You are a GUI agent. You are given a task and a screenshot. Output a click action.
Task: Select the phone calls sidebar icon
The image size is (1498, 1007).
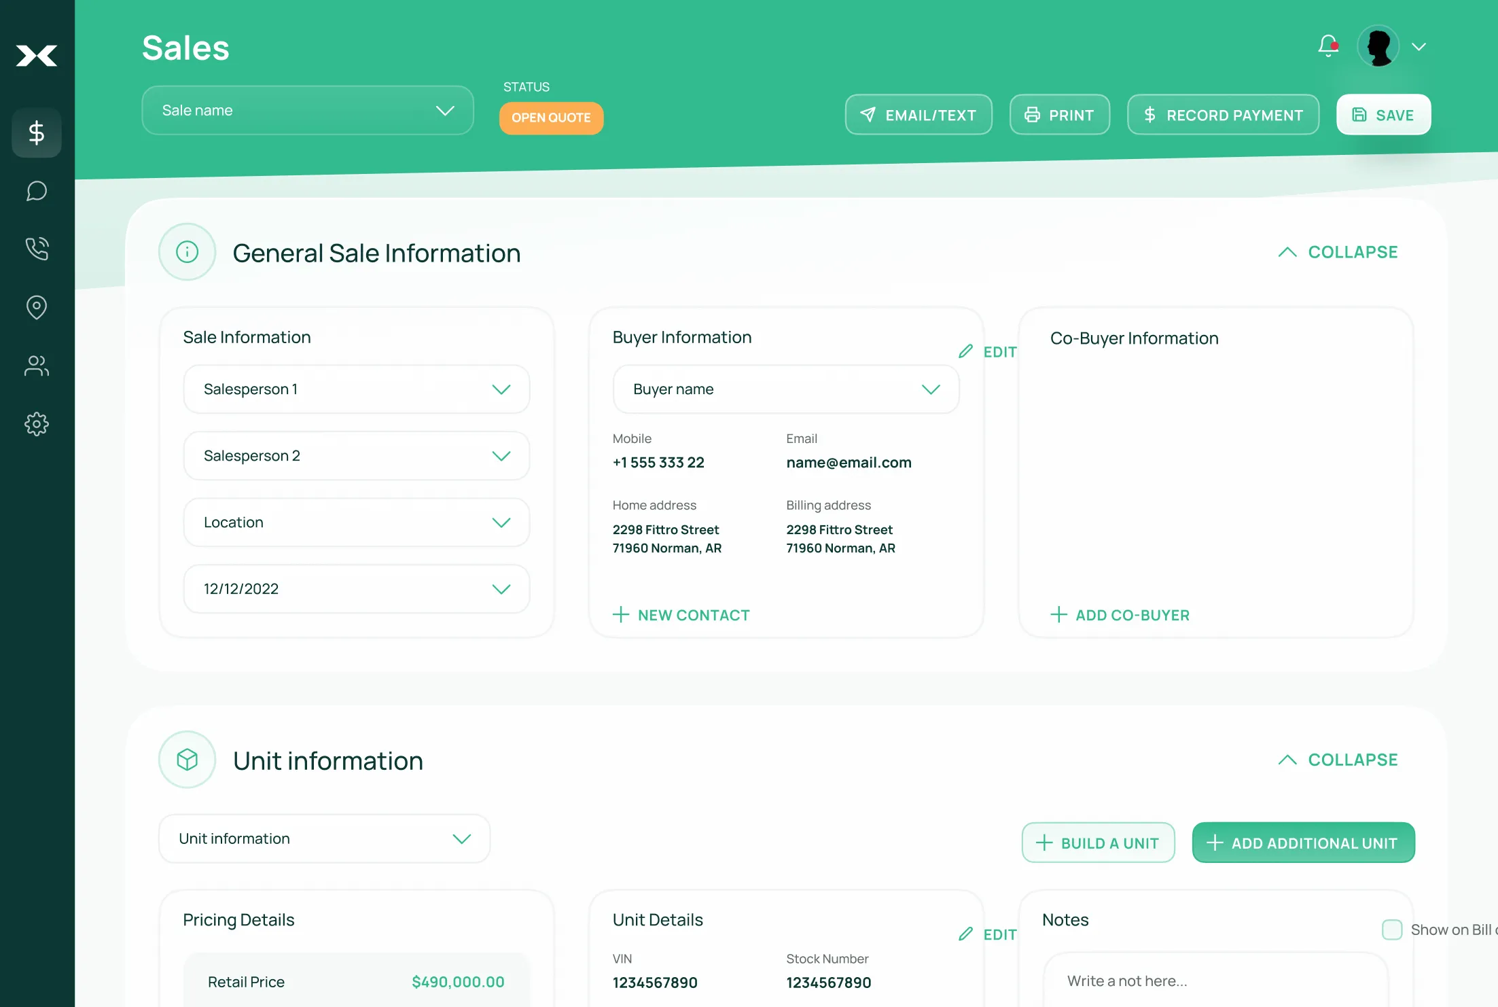(x=37, y=249)
